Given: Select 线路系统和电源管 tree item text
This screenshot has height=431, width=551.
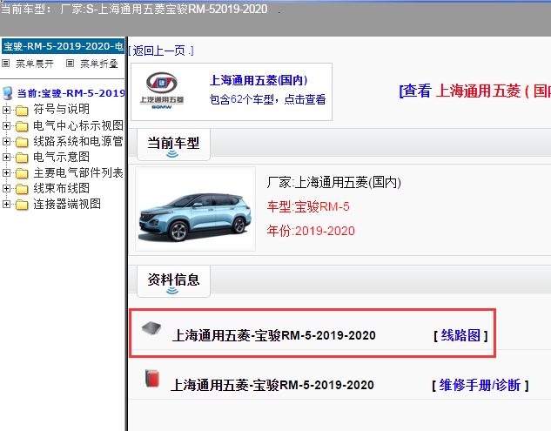Looking at the screenshot, I should [x=78, y=141].
